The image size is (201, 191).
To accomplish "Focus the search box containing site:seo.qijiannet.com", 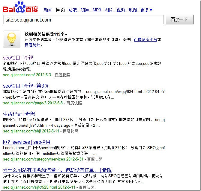I will click(x=83, y=19).
